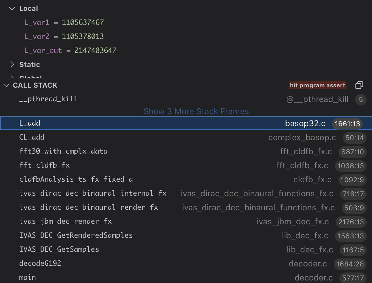Expand the Static variables section

pyautogui.click(x=12, y=65)
